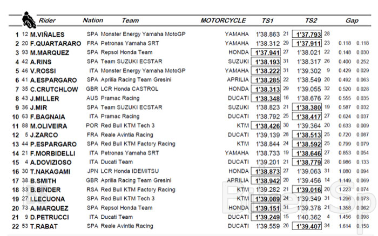378x236 pixels.
Task: Click the Rider column header
Action: point(47,21)
